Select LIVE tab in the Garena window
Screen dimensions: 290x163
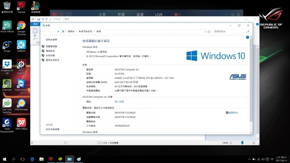pos(159,14)
